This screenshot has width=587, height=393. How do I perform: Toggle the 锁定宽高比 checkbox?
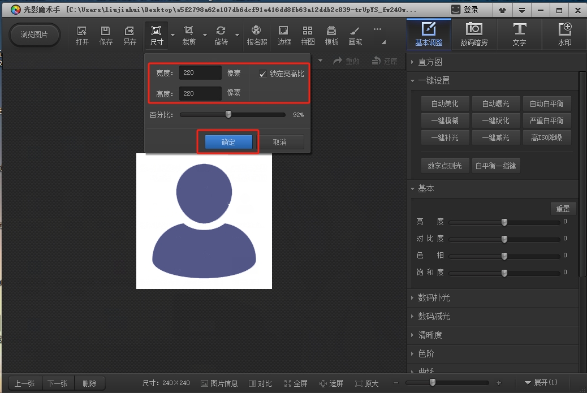263,74
